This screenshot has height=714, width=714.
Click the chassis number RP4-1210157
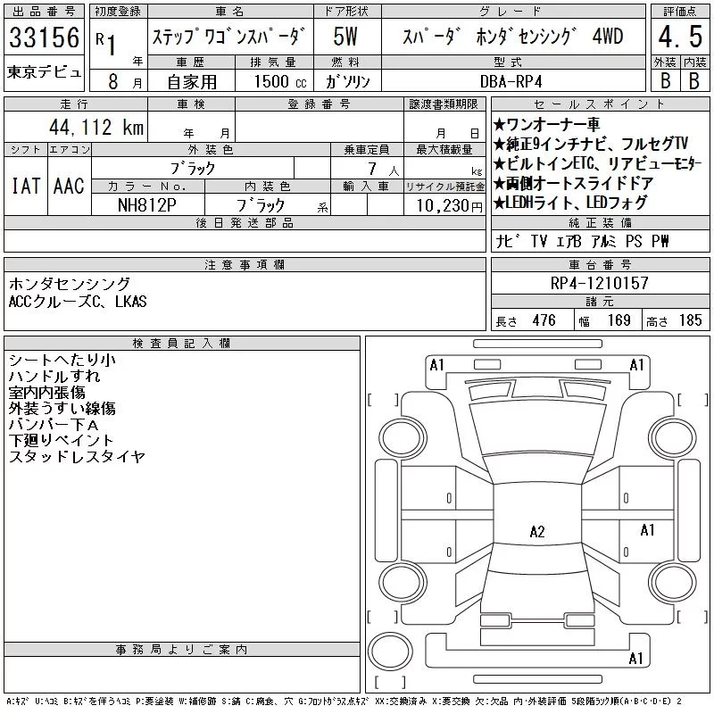click(x=600, y=283)
